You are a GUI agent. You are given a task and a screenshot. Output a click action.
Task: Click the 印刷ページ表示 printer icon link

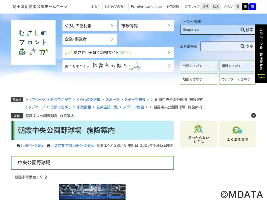(30, 146)
